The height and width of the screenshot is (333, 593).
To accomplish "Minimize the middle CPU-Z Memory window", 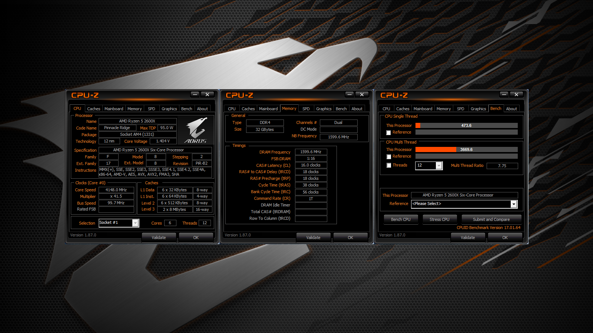I will point(349,95).
